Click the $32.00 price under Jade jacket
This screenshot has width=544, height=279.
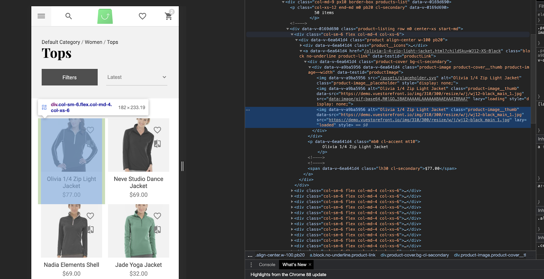(x=139, y=274)
